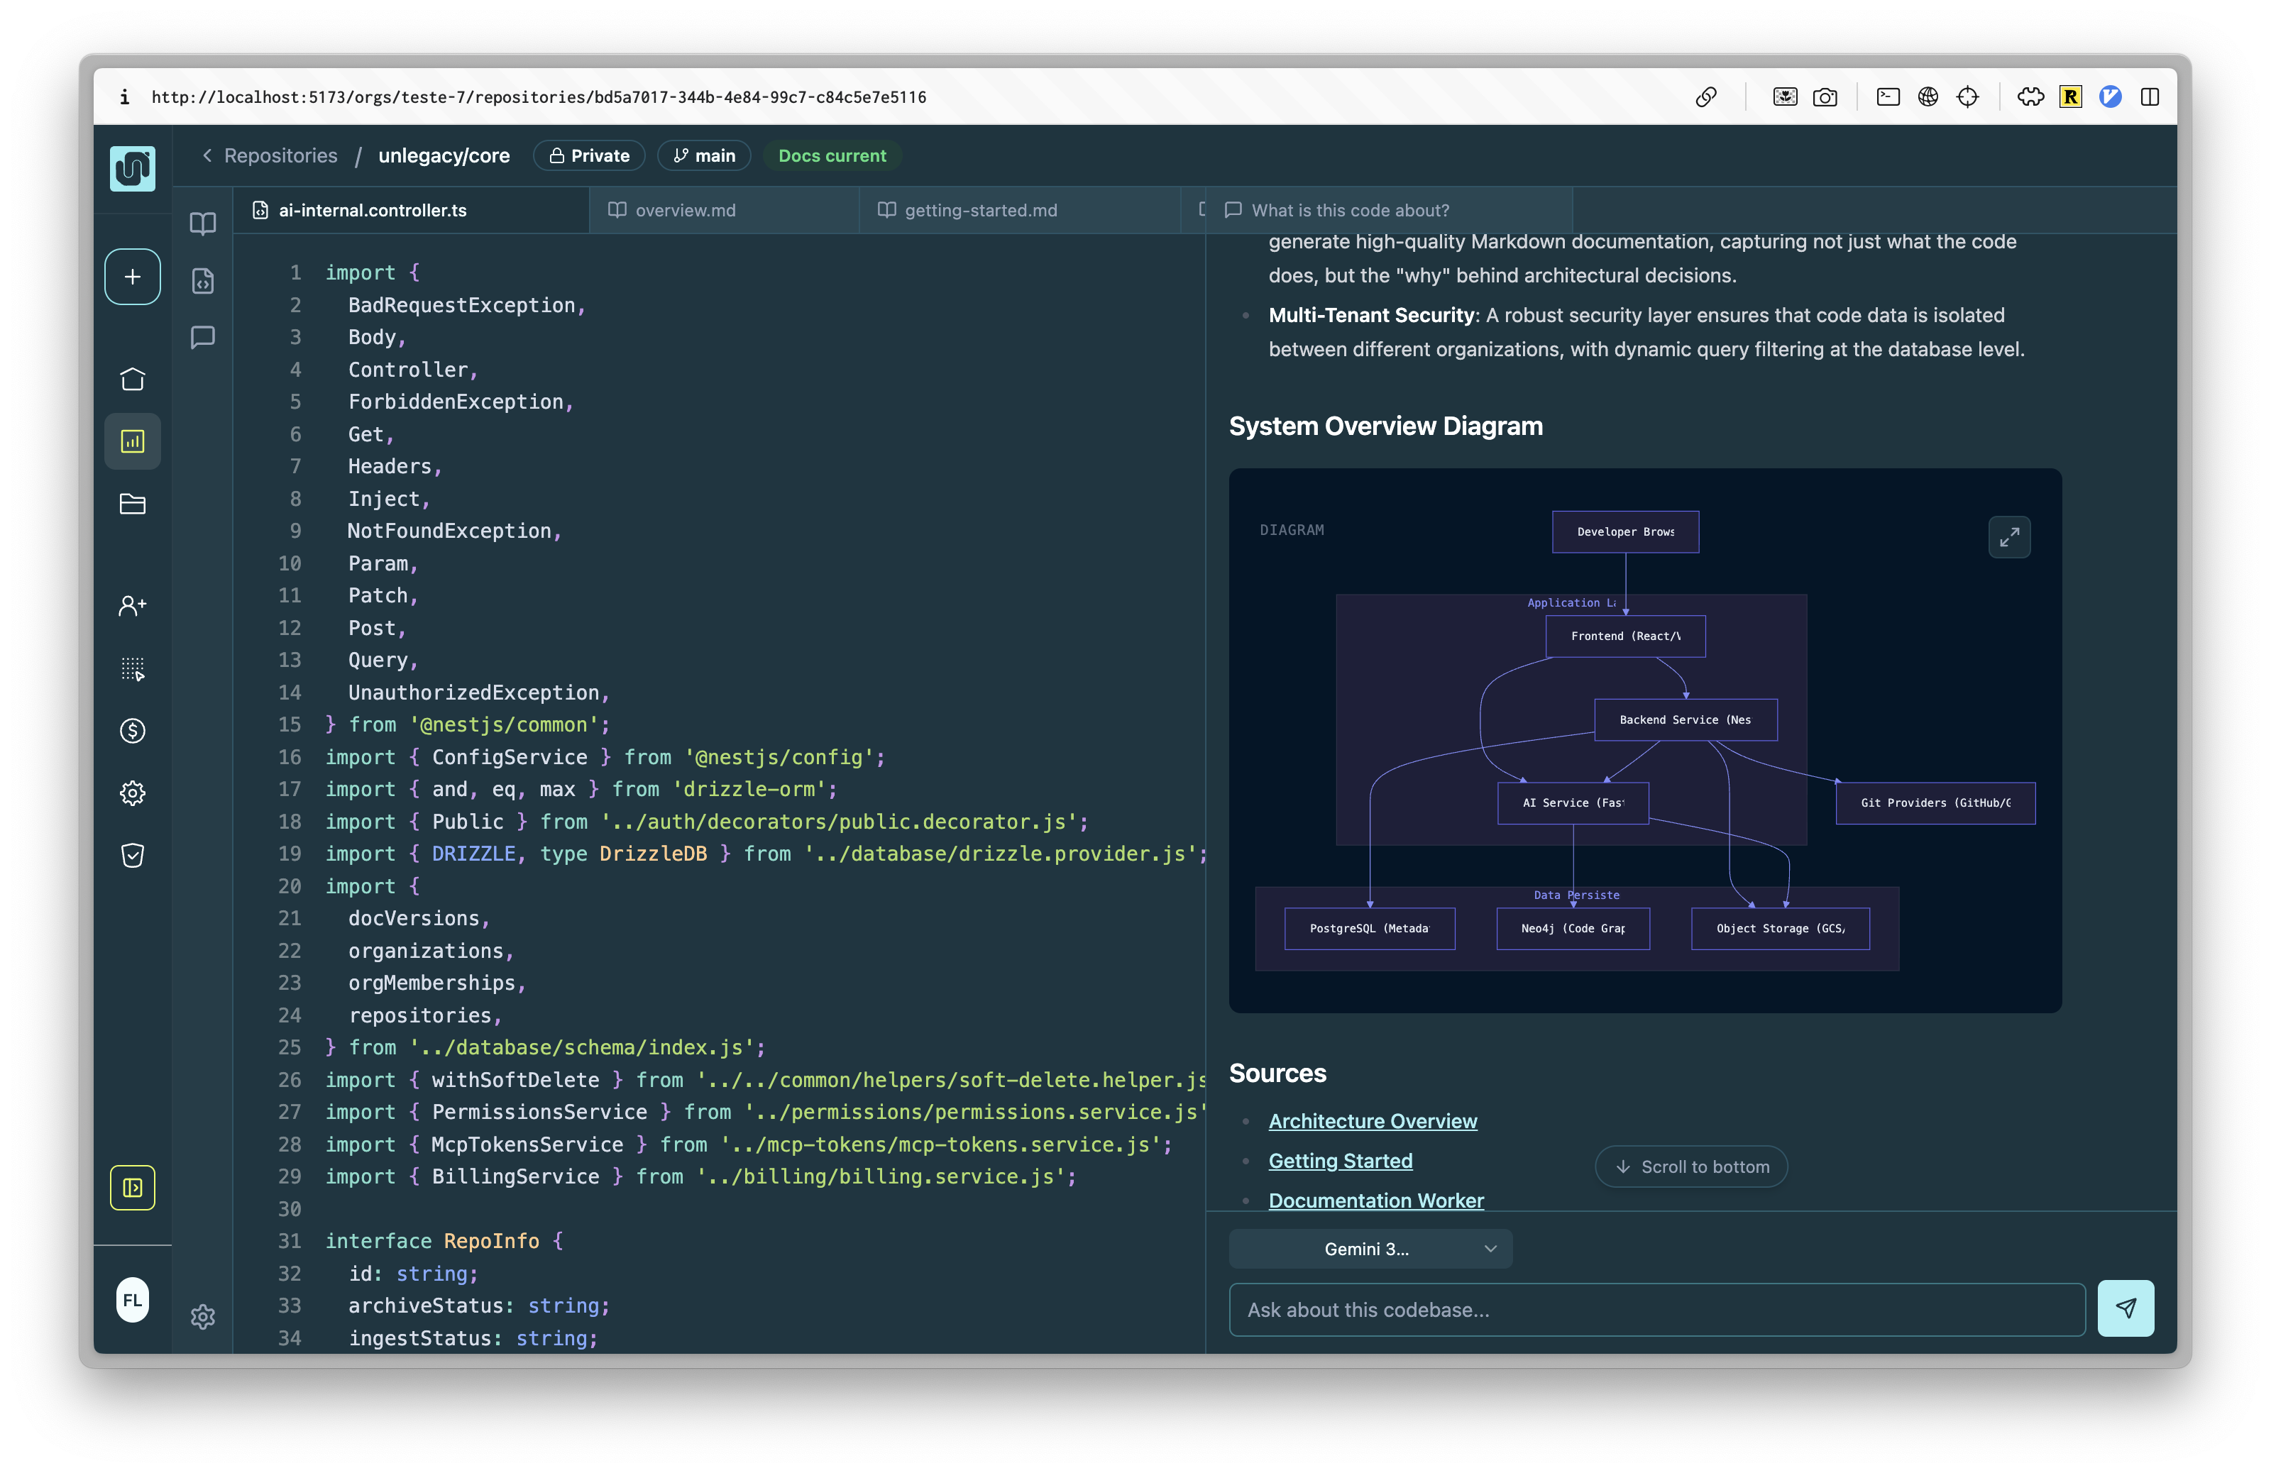This screenshot has height=1473, width=2271.
Task: Send the chat message with paper-plane button
Action: [x=2125, y=1308]
